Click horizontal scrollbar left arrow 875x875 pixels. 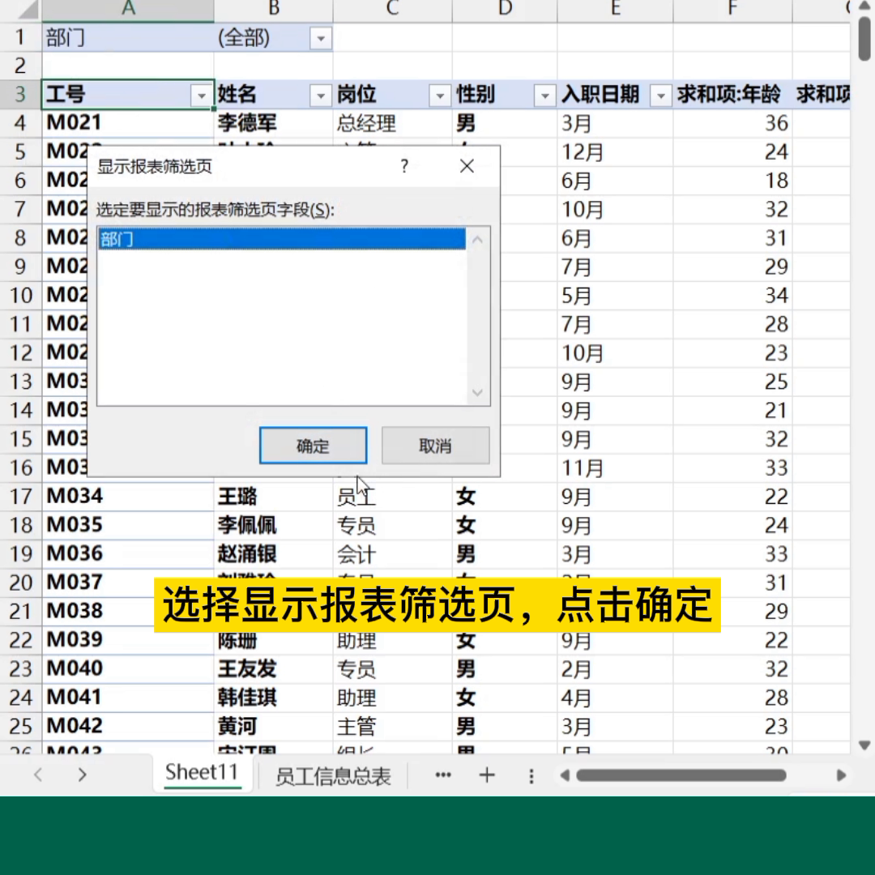point(565,775)
